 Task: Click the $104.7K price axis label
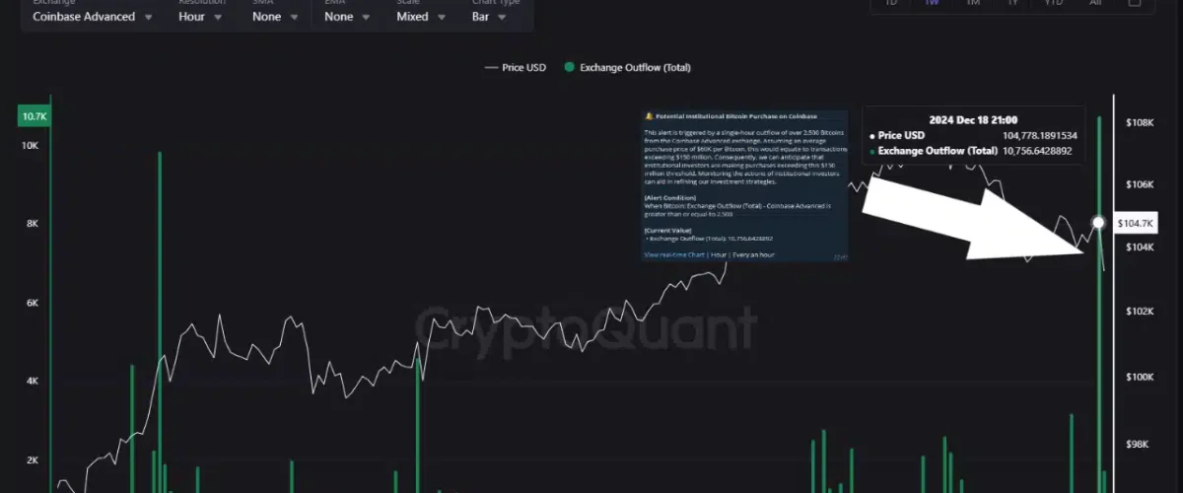pyautogui.click(x=1133, y=224)
